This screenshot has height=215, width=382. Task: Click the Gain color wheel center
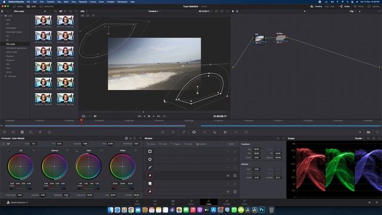pos(88,167)
